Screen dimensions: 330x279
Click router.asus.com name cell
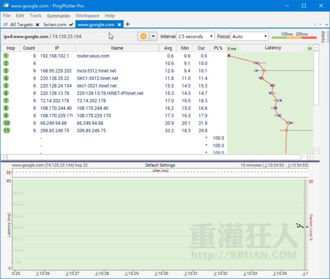click(93, 56)
